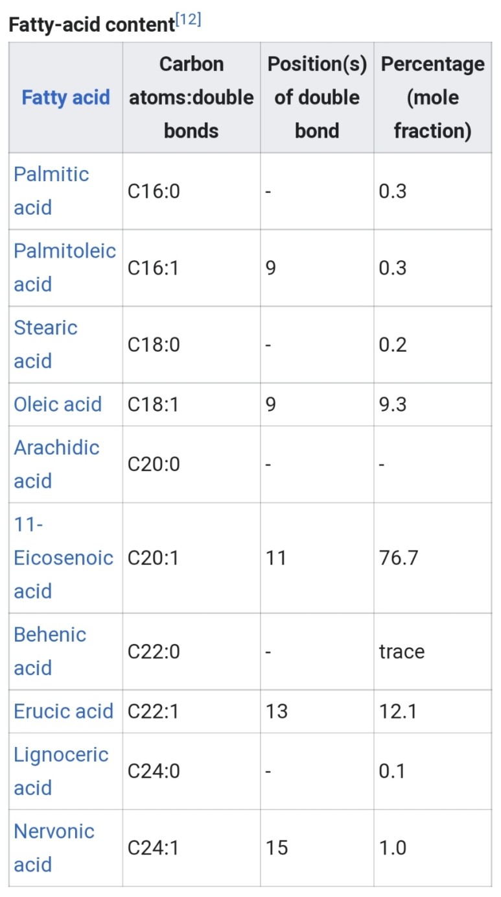Screen dimensions: 501x897
Task: Click the Fatty-acid content heading text
Action: [91, 25]
